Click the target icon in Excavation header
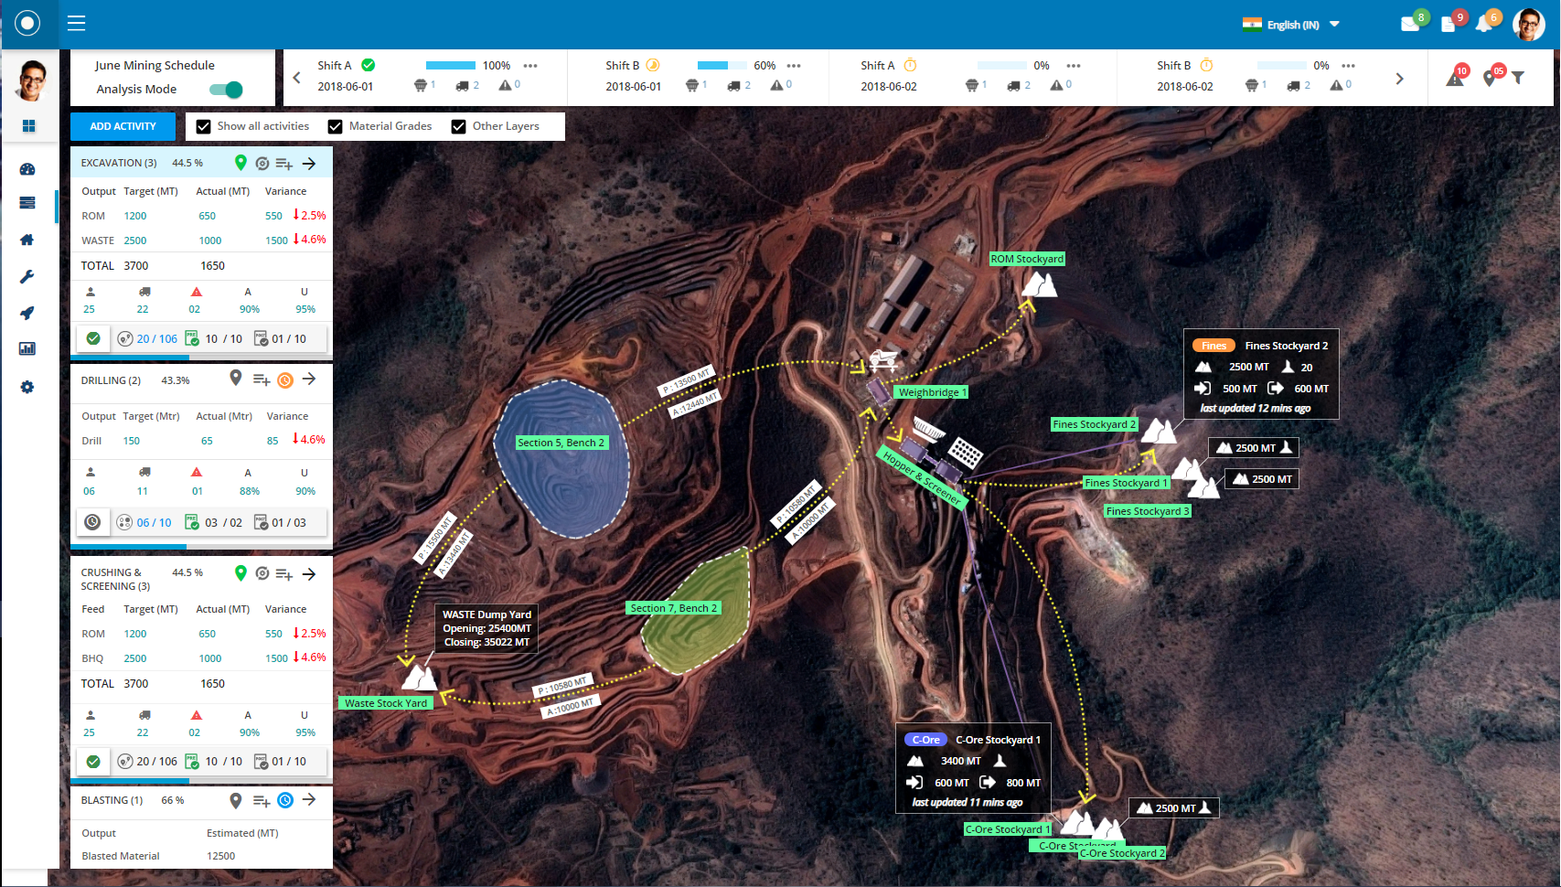This screenshot has width=1561, height=887. pos(262,164)
